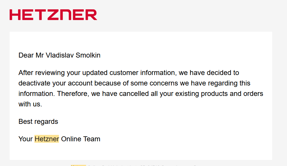
Task: Click the words "with us."
Action: pos(30,104)
